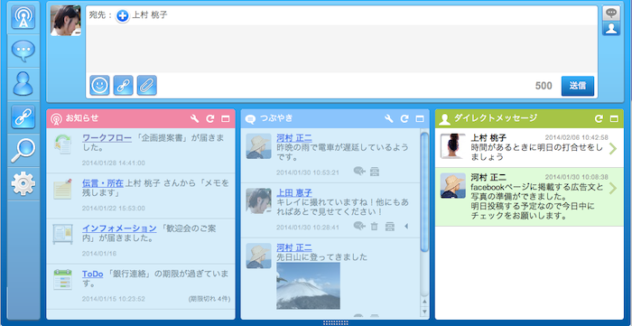The image size is (632, 326).
Task: Open the smiley emoji picker
Action: pyautogui.click(x=99, y=86)
